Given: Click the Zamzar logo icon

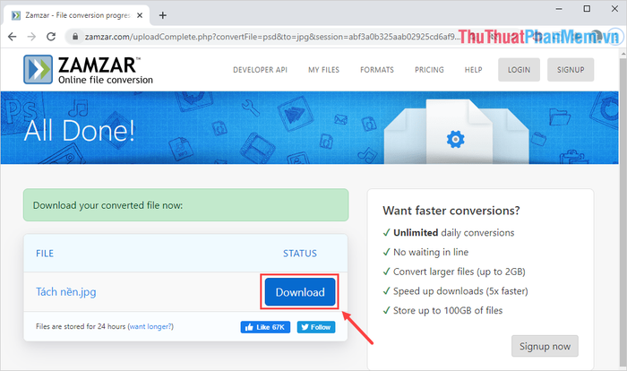Looking at the screenshot, I should 38,70.
